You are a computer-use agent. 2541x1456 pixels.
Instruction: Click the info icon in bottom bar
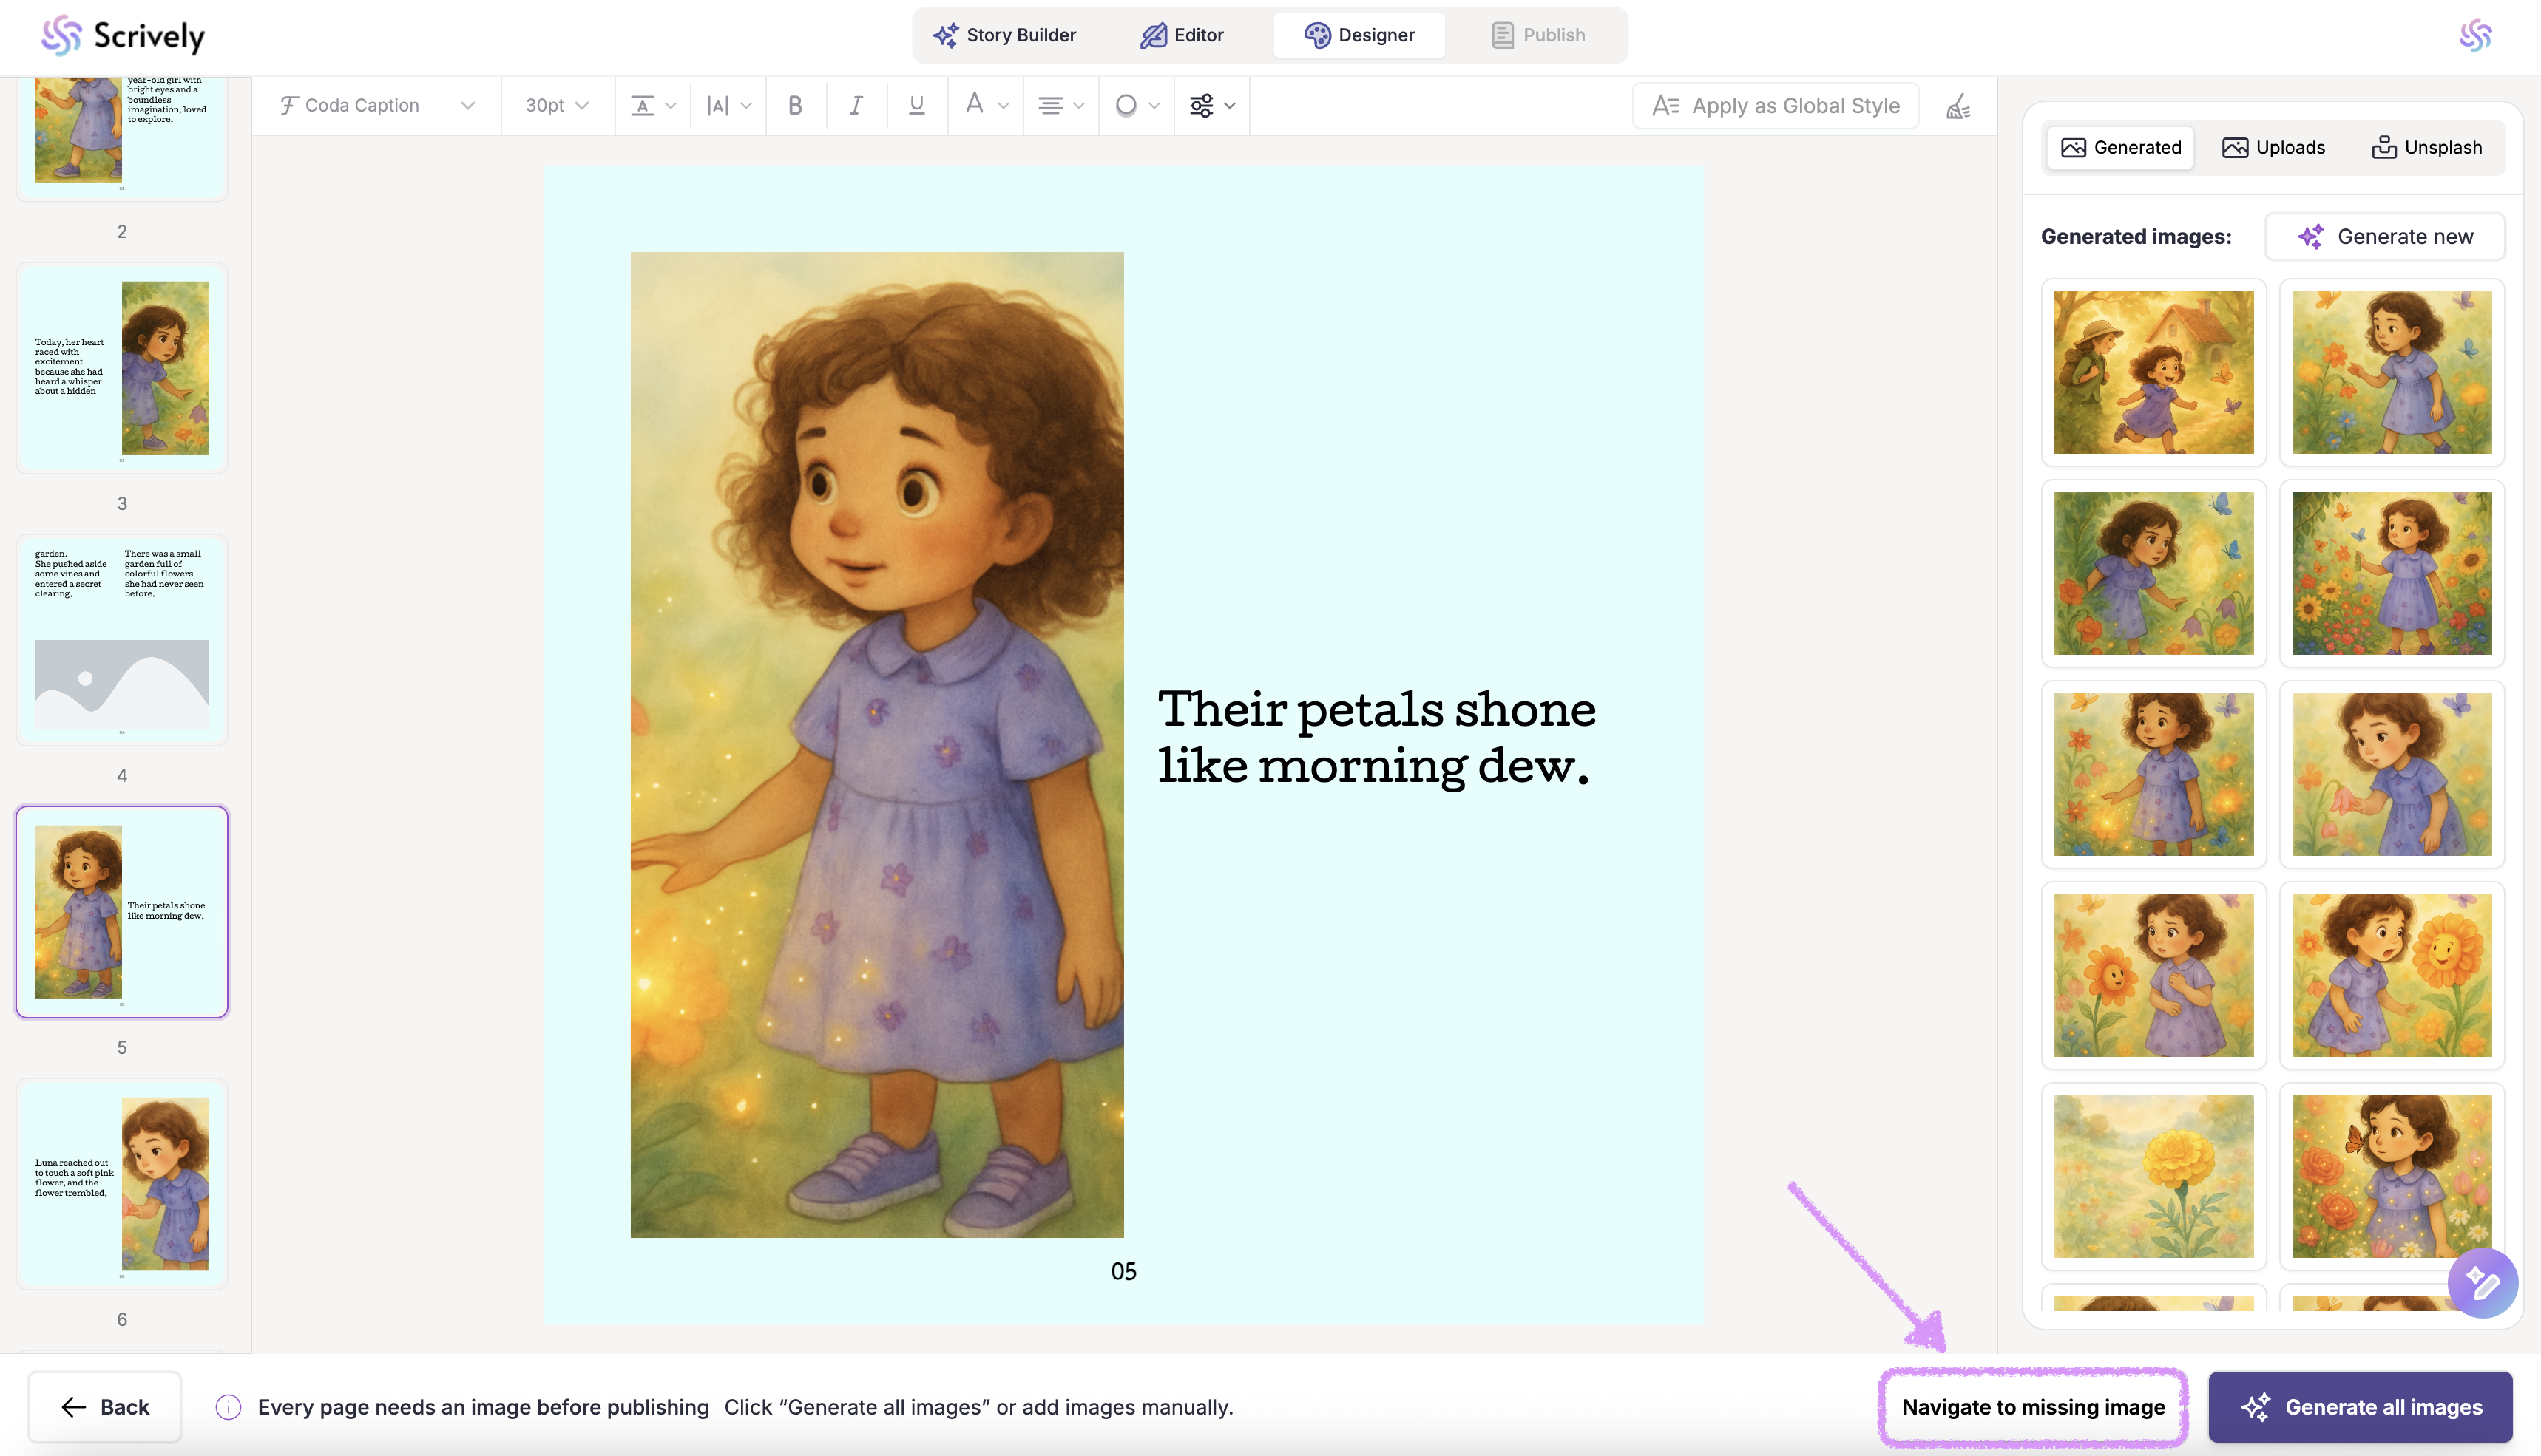point(228,1407)
